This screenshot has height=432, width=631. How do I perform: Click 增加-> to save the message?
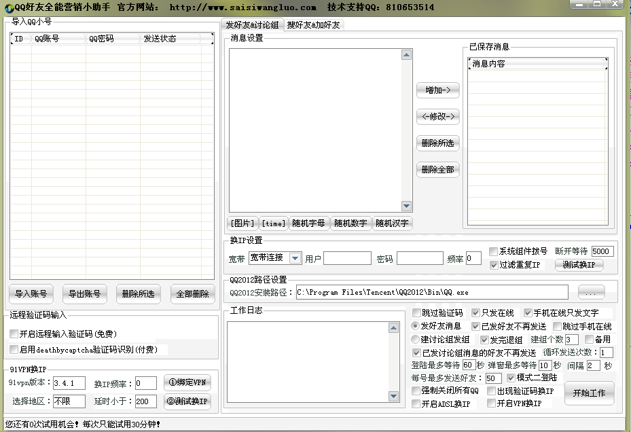point(437,90)
